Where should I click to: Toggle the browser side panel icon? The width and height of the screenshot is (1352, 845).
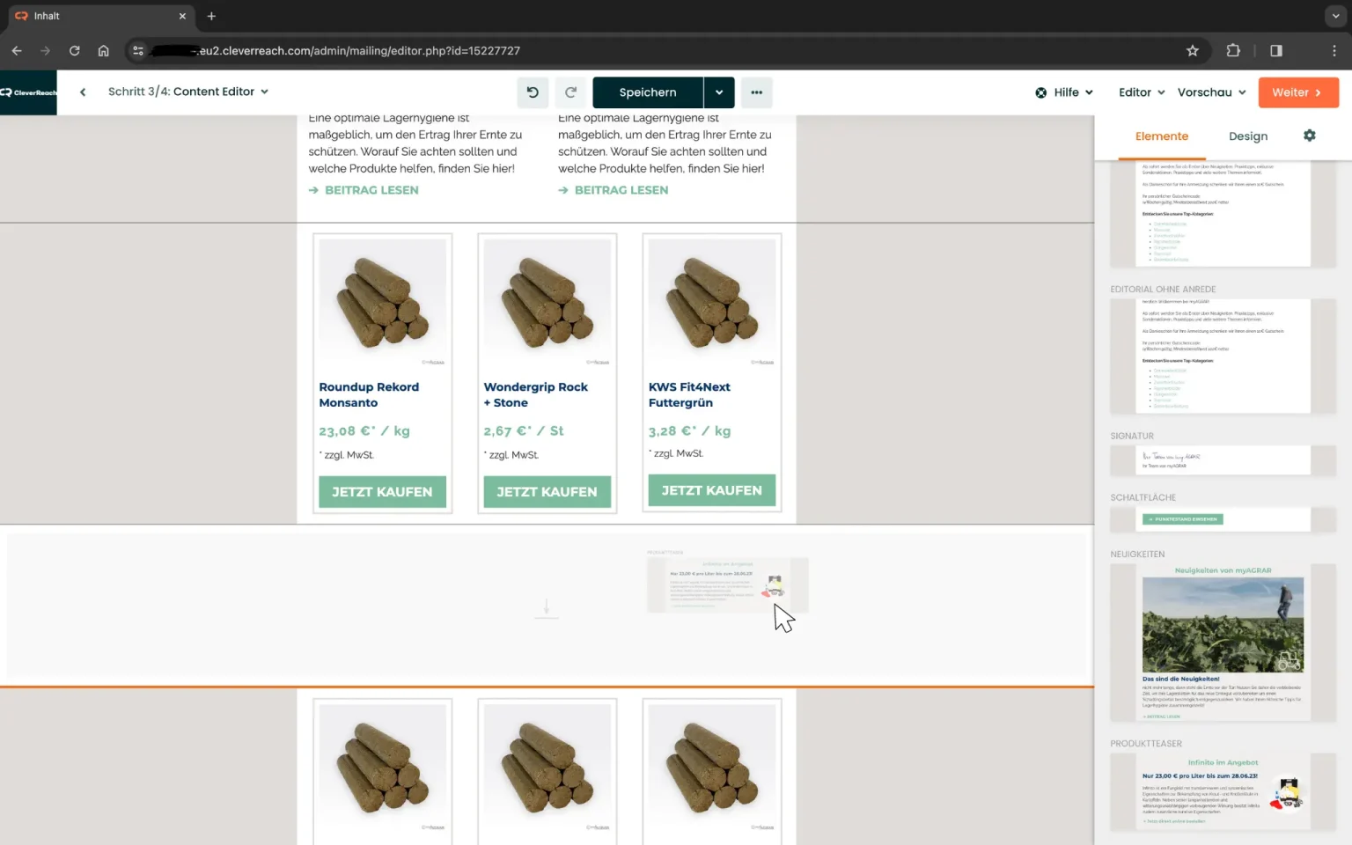click(1276, 51)
